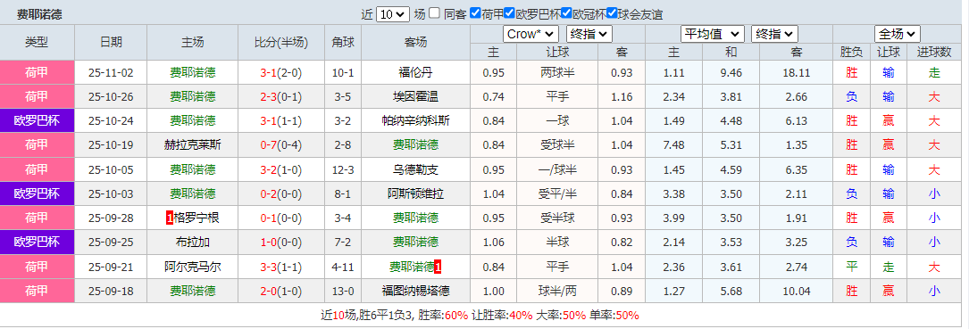969x329 pixels.
Task: Open the 福伦丹 team link
Action: [416, 73]
